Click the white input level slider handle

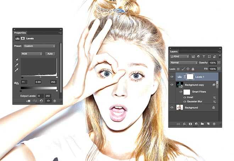pos(57,77)
